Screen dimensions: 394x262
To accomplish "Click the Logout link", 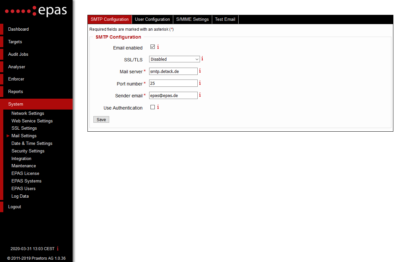I will [14, 207].
